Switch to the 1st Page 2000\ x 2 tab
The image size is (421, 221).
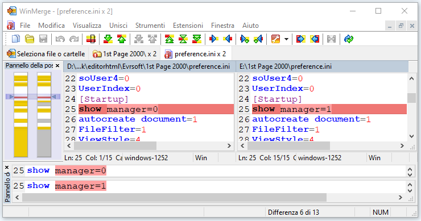click(x=125, y=54)
